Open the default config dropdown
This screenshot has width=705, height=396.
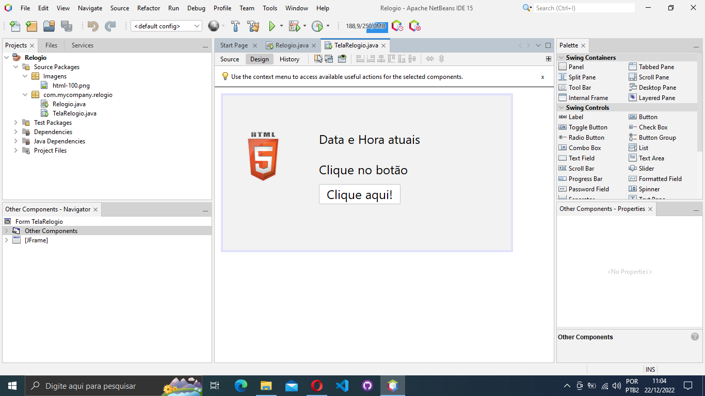(x=166, y=26)
